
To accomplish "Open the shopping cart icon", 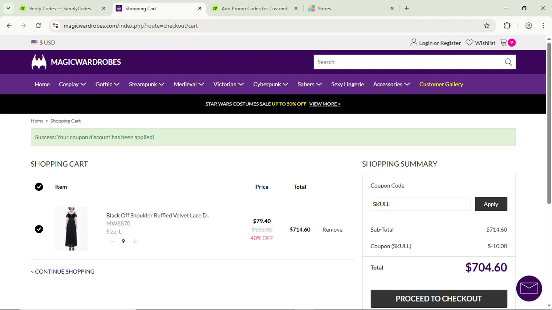I will click(503, 43).
